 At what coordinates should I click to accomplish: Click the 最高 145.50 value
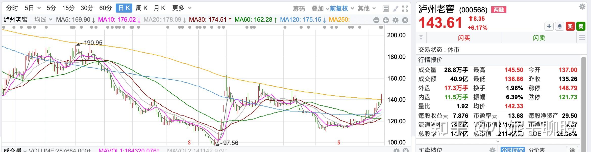click(514, 70)
